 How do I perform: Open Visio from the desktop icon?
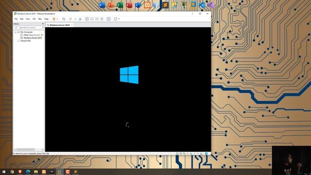click(x=138, y=5)
